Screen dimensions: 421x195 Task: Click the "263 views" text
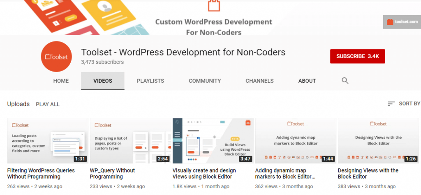pyautogui.click(x=19, y=186)
